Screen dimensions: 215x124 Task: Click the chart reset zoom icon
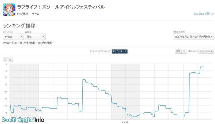coord(5,60)
